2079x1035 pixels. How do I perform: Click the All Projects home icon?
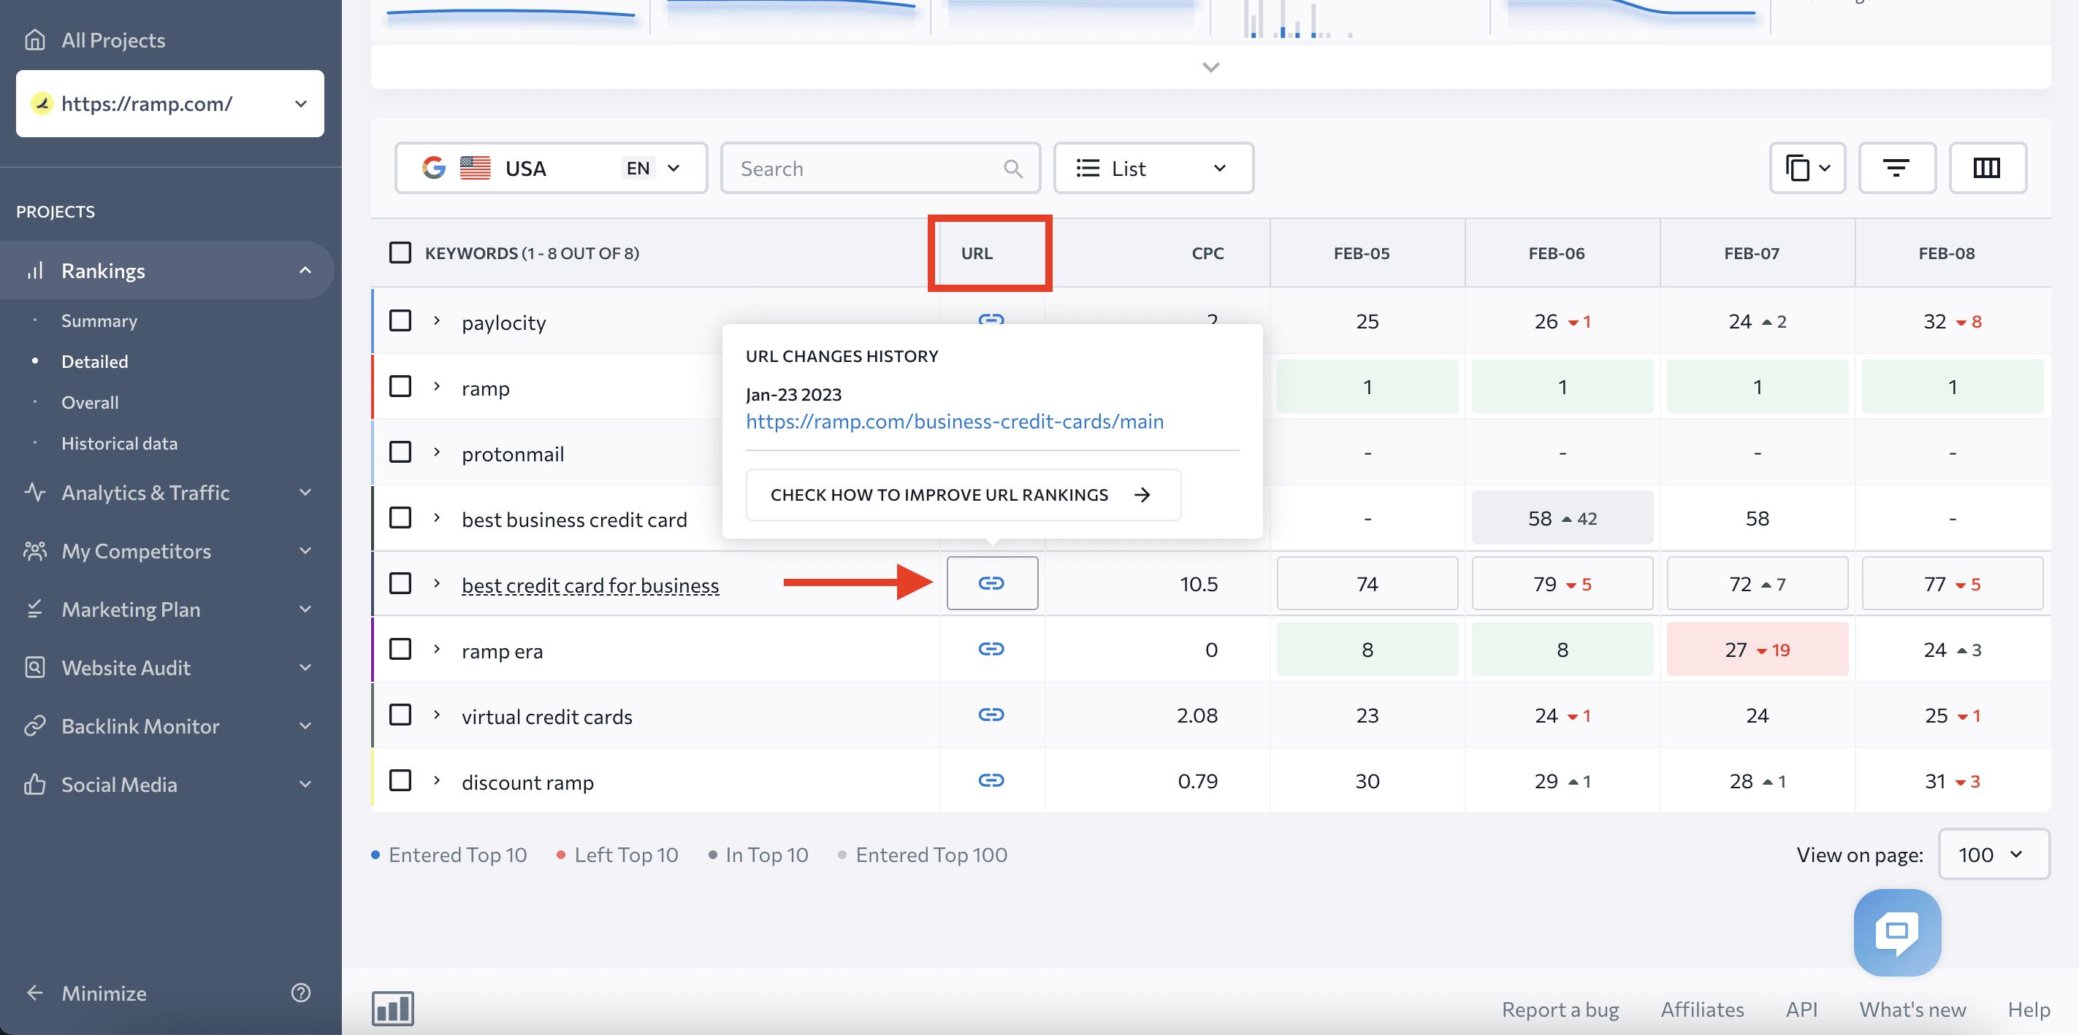pyautogui.click(x=35, y=39)
